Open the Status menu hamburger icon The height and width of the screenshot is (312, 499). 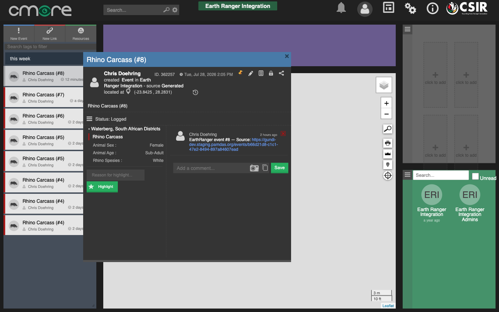(89, 119)
